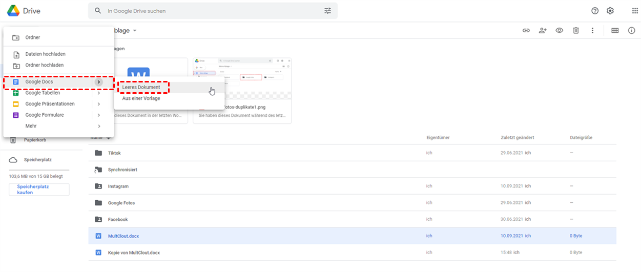This screenshot has width=641, height=272.
Task: Open the Google apps grid
Action: pos(635,11)
